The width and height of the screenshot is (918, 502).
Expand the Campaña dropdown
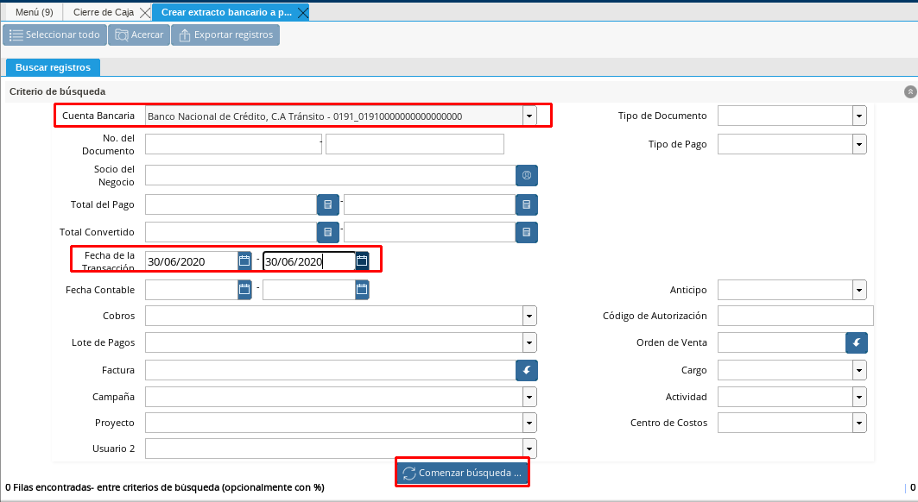(x=529, y=397)
